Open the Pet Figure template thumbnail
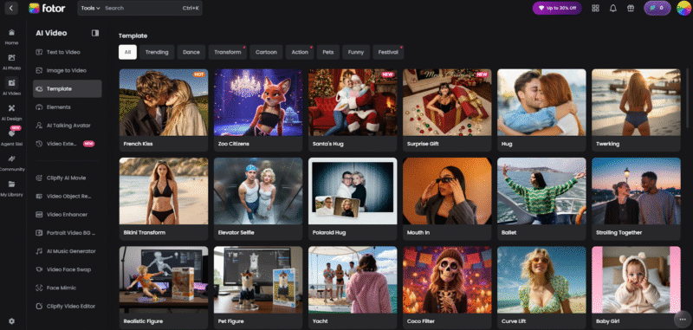This screenshot has width=693, height=330. click(258, 280)
